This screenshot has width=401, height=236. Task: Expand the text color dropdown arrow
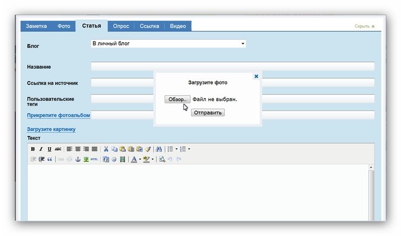[140, 159]
